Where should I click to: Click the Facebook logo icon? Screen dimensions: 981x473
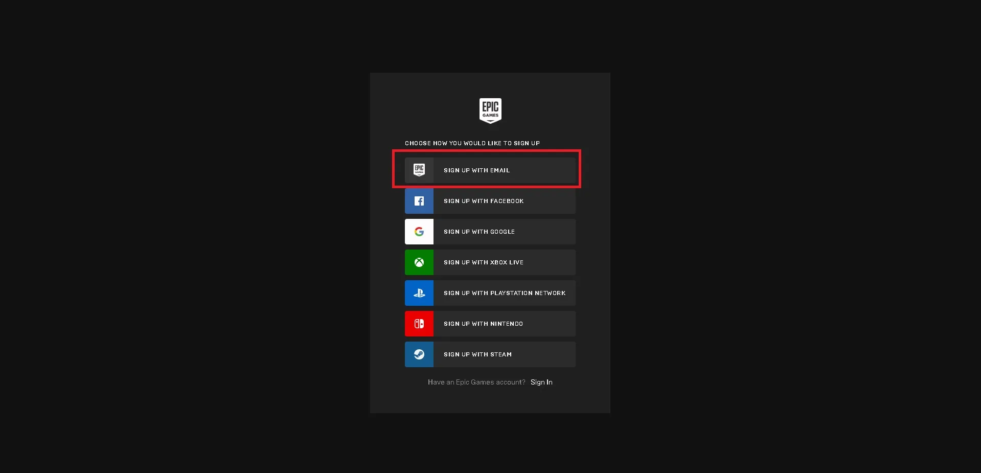click(419, 201)
